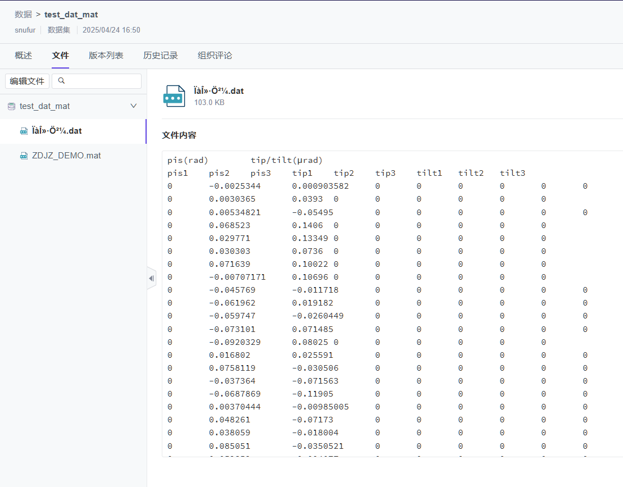This screenshot has width=623, height=487.
Task: Click the value -0.061962
Action: click(232, 303)
